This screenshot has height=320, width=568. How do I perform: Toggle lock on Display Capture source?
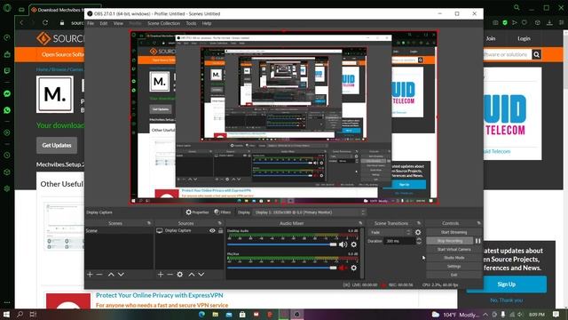pos(220,230)
